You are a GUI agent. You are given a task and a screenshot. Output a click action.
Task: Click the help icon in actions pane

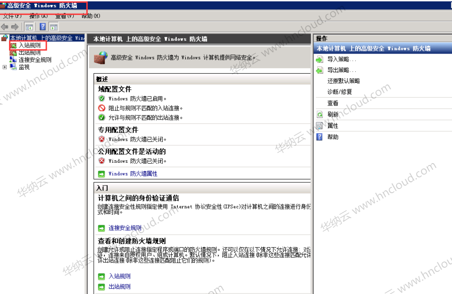coord(319,137)
